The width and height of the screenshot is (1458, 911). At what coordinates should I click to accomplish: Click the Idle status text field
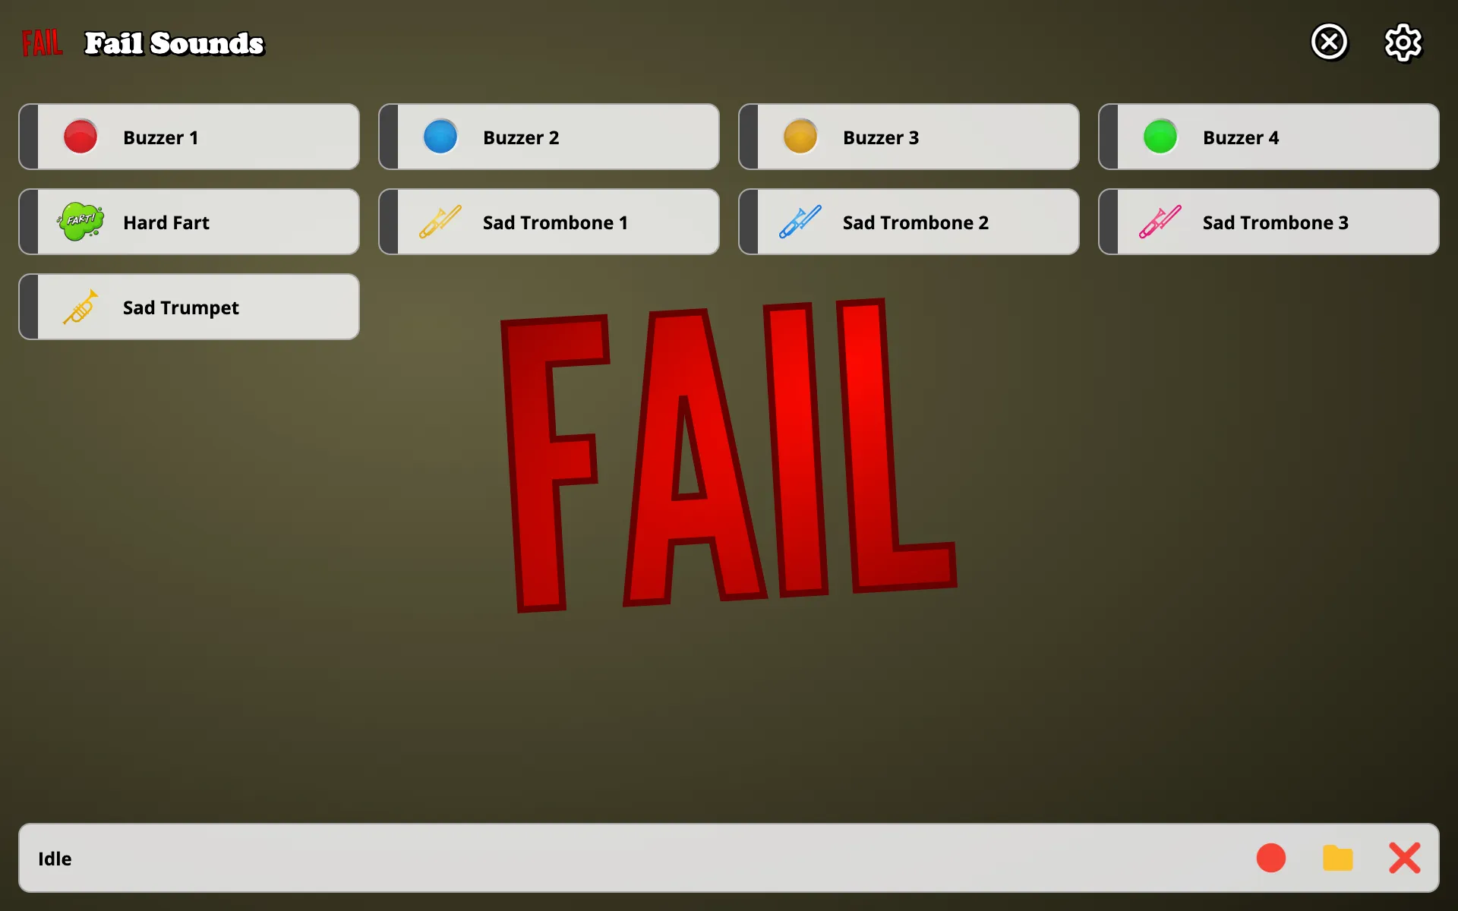(x=55, y=859)
